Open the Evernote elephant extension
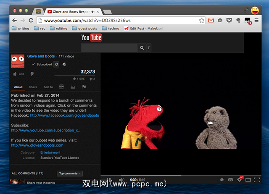Image resolution: width=269 pixels, height=194 pixels. 238,21
